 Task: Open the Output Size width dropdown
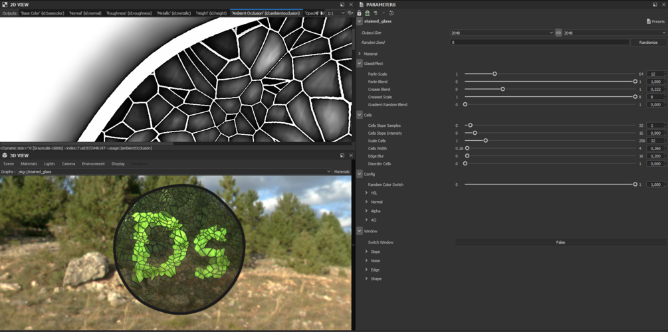[x=502, y=33]
